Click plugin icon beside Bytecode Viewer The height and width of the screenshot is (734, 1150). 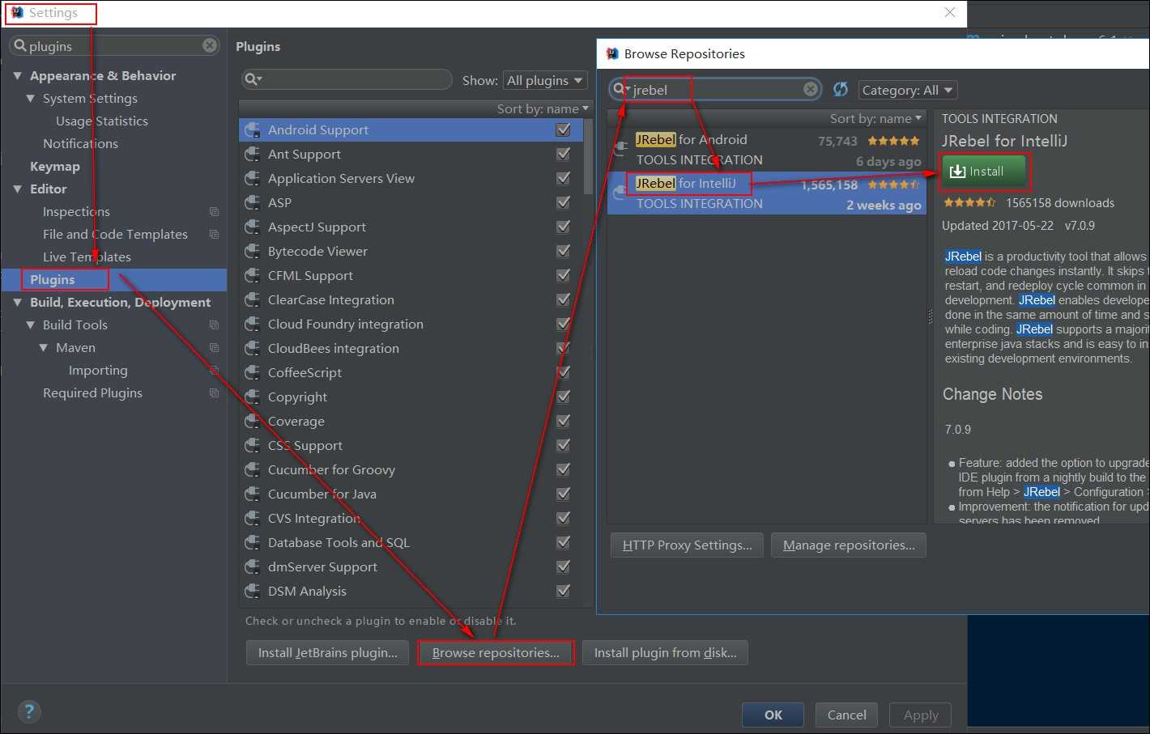pos(253,251)
